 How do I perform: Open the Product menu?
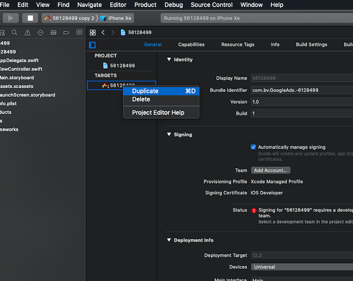145,5
